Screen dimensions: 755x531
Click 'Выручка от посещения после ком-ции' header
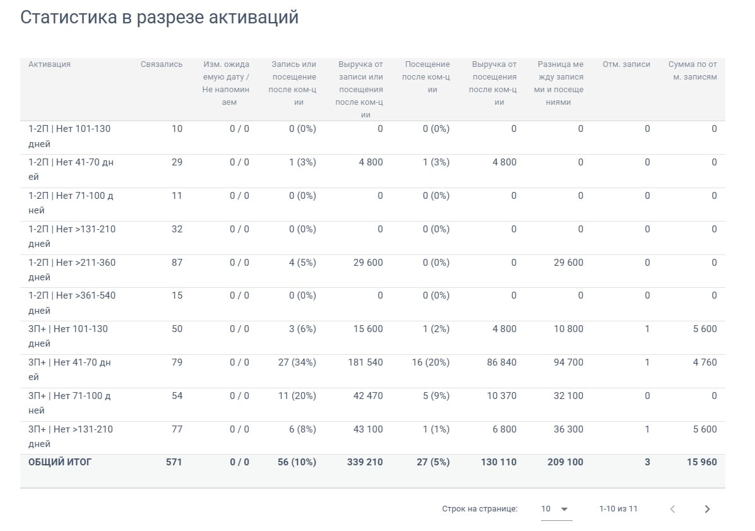point(493,83)
